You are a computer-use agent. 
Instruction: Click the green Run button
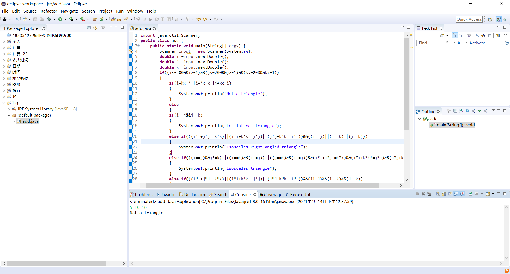[60, 19]
